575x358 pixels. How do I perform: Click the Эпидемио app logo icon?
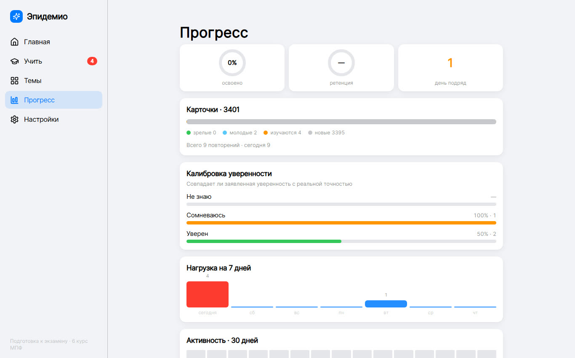tap(16, 16)
